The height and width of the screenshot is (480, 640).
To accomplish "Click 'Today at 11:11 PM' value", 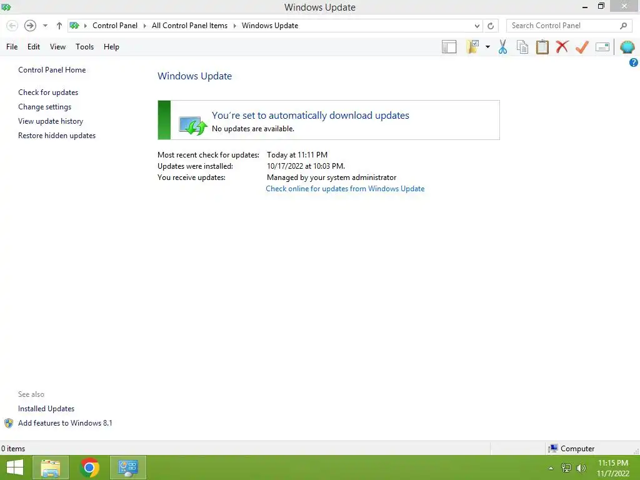I will (x=297, y=155).
